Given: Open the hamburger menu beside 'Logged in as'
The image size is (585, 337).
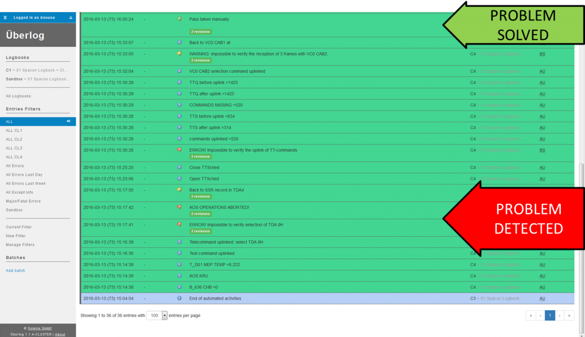Looking at the screenshot, I should pyautogui.click(x=5, y=18).
